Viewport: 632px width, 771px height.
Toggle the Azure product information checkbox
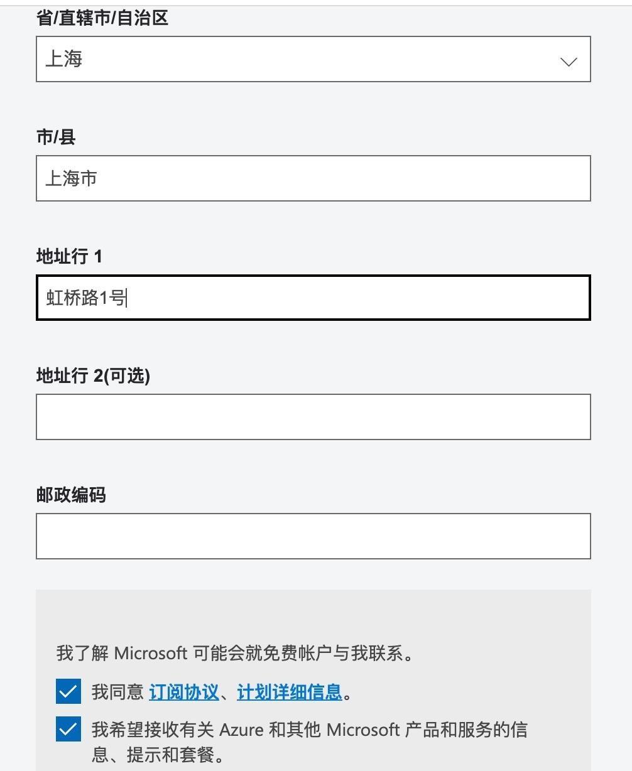(68, 730)
